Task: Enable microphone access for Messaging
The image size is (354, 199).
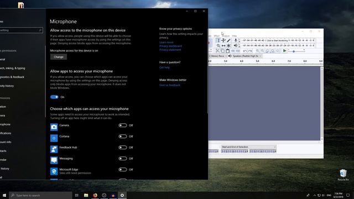Action: pos(123,159)
